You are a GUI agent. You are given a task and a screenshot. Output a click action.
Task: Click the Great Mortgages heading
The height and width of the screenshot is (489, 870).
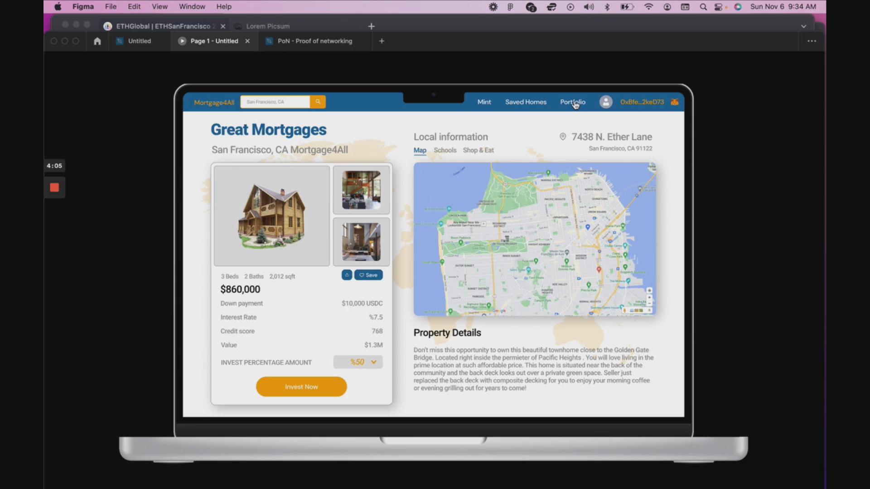[x=268, y=130]
